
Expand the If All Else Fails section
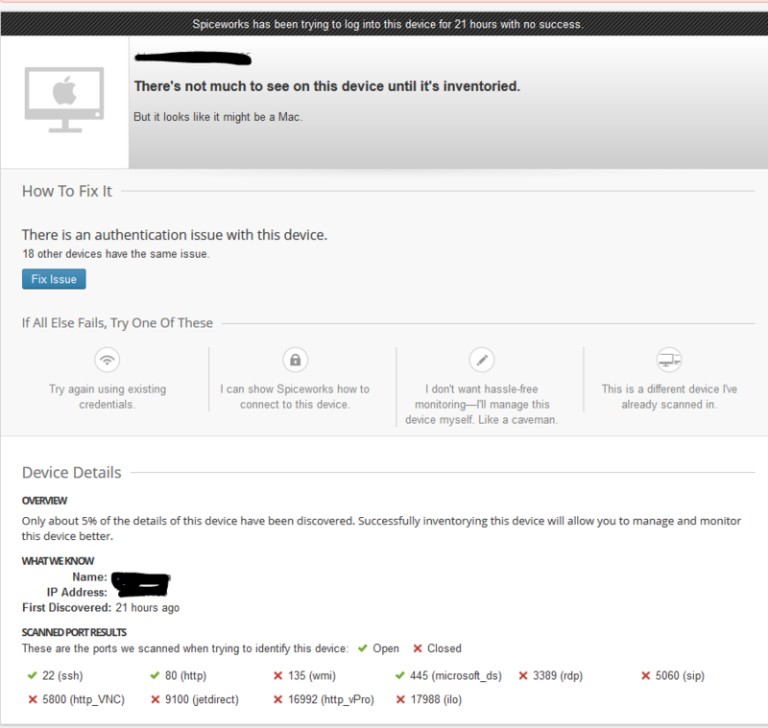tap(117, 322)
